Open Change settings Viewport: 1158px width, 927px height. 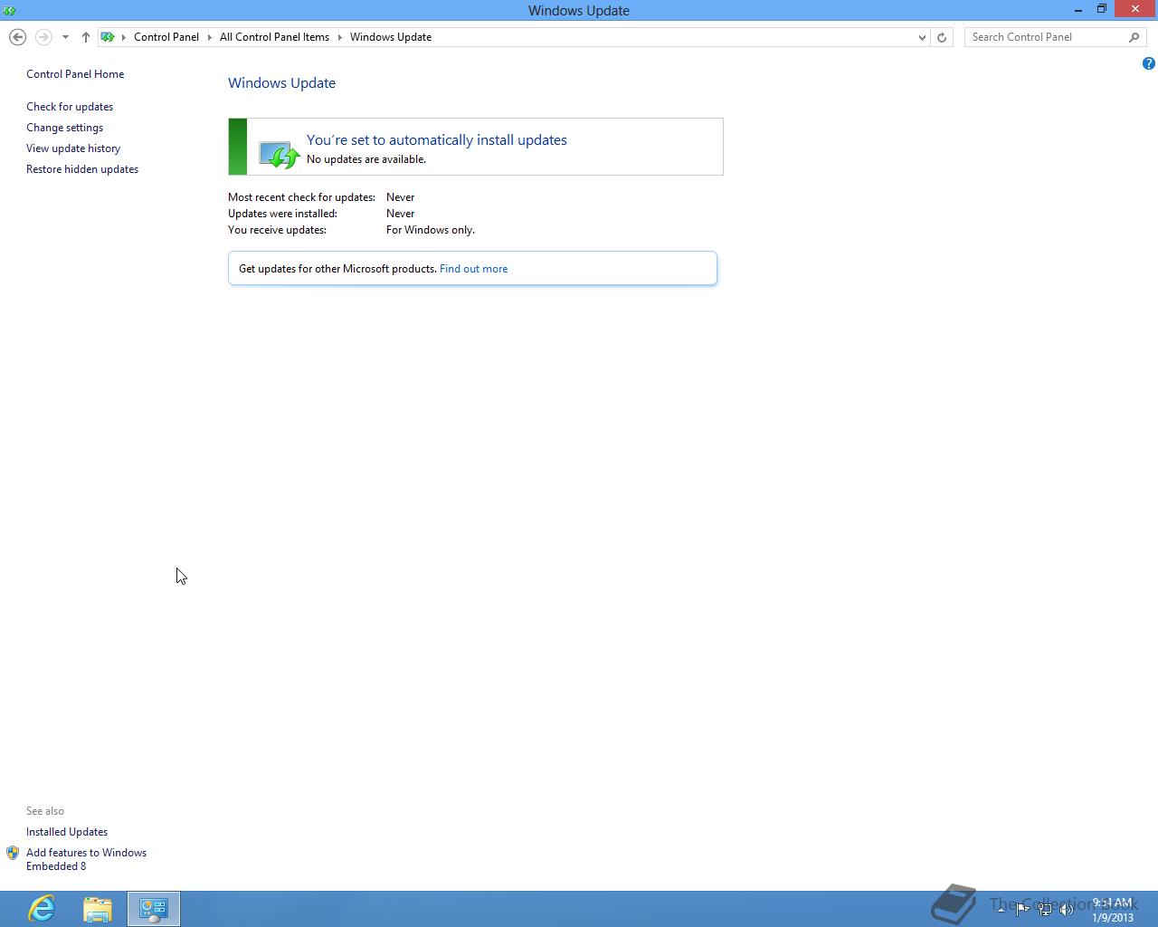(x=64, y=128)
